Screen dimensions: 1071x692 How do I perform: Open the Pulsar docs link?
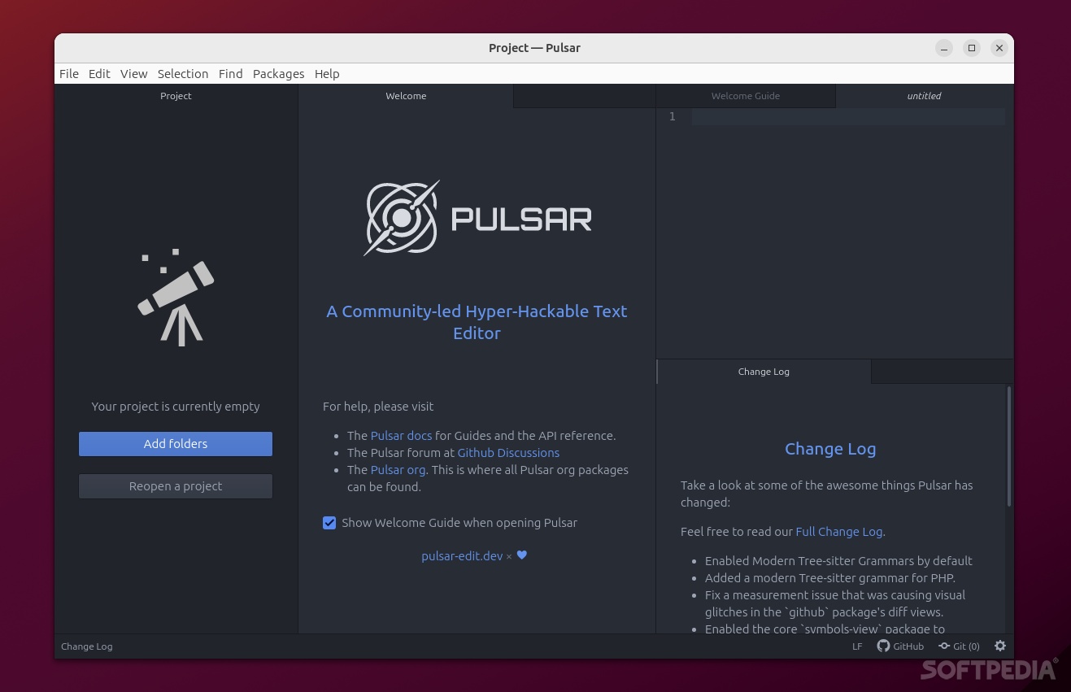click(401, 435)
